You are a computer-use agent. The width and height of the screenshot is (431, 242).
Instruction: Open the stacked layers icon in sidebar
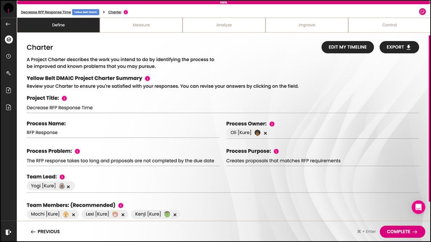point(8,39)
